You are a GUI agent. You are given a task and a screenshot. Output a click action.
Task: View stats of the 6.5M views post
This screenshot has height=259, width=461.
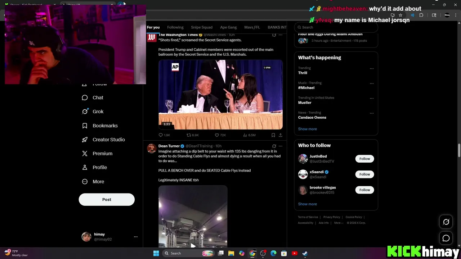click(249, 135)
